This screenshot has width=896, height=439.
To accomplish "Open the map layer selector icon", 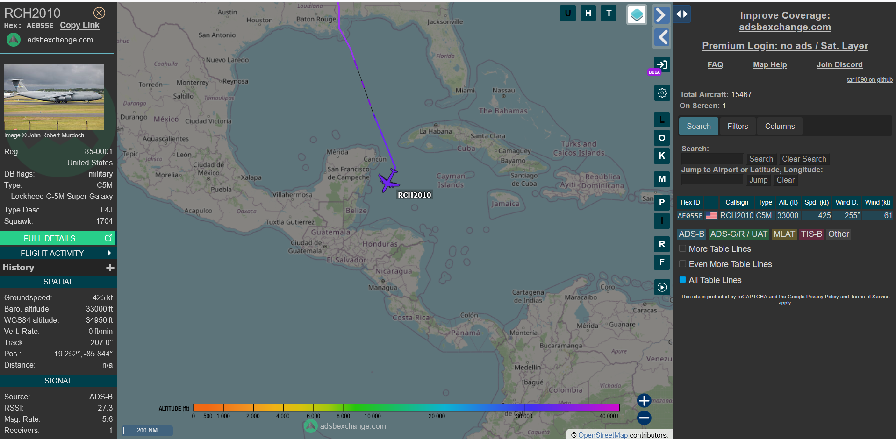I will tap(637, 15).
